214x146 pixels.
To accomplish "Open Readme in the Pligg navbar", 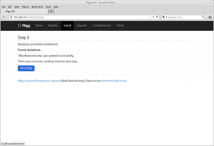I will 53,25.
